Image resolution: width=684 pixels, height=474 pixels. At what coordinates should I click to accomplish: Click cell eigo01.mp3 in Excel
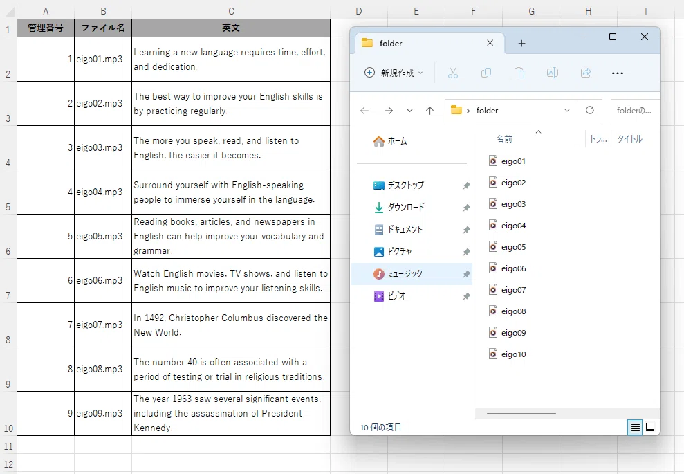(x=103, y=59)
